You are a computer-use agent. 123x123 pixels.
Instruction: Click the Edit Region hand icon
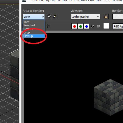49,16
